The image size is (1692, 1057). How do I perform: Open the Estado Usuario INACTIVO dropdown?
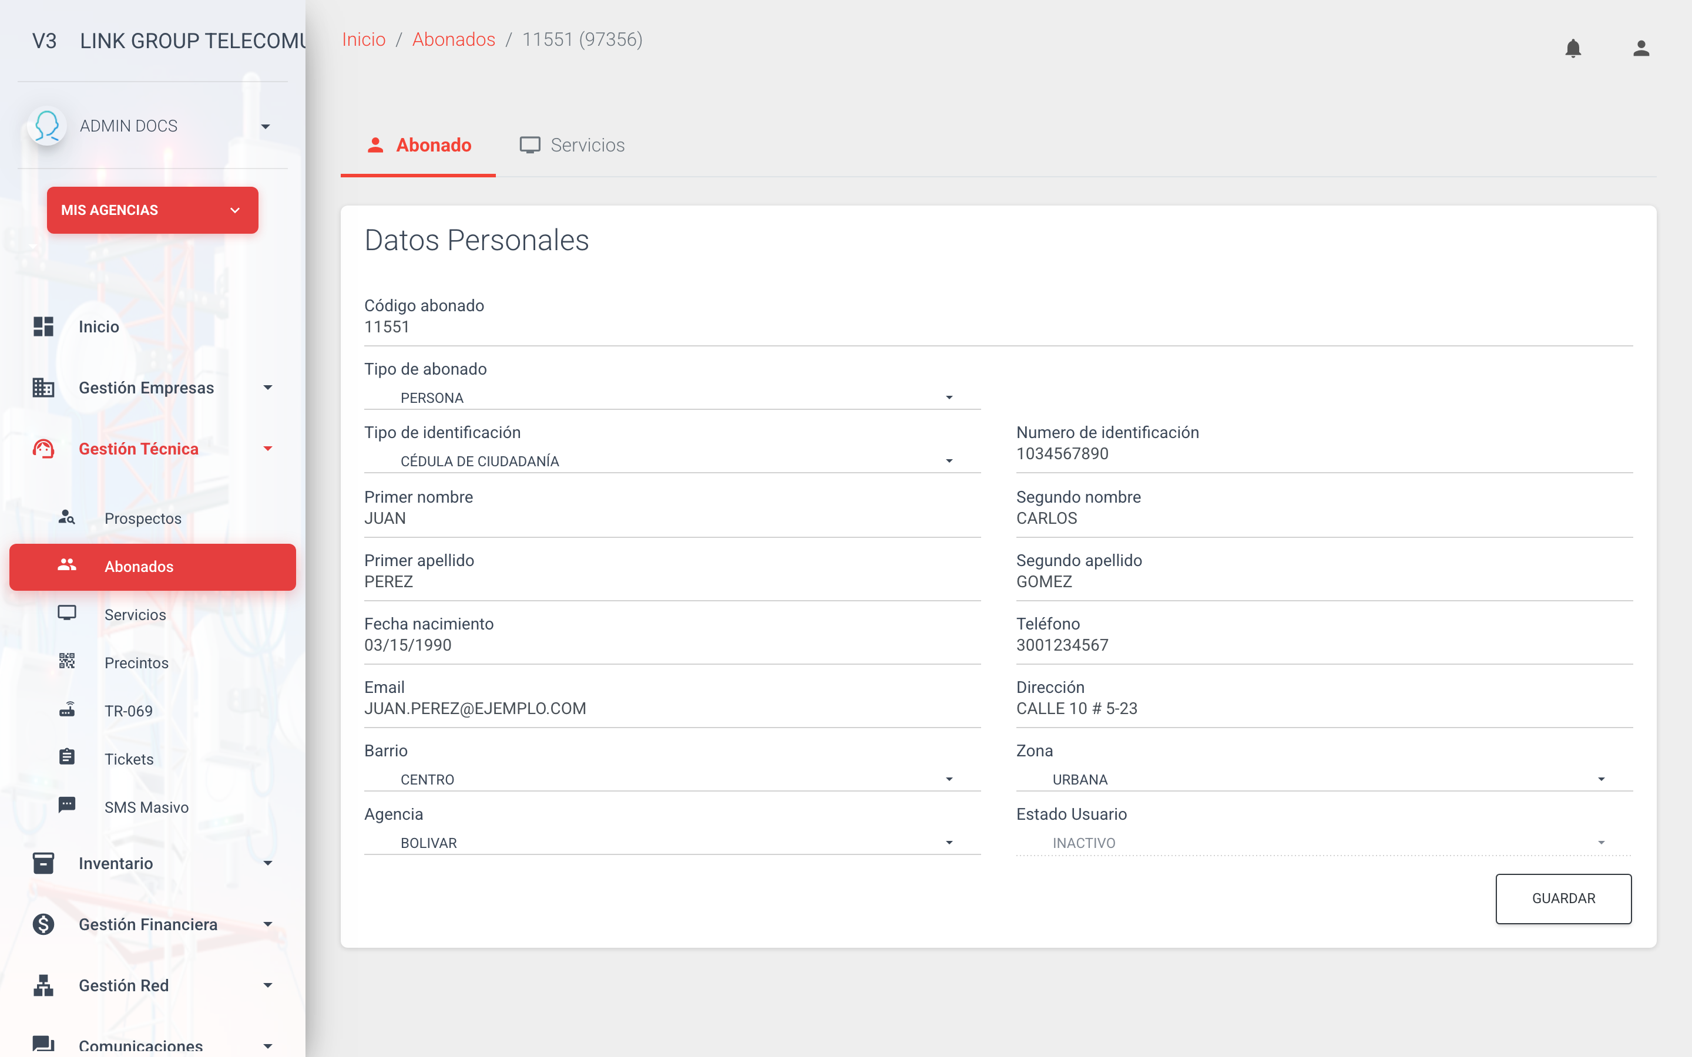(x=1324, y=843)
